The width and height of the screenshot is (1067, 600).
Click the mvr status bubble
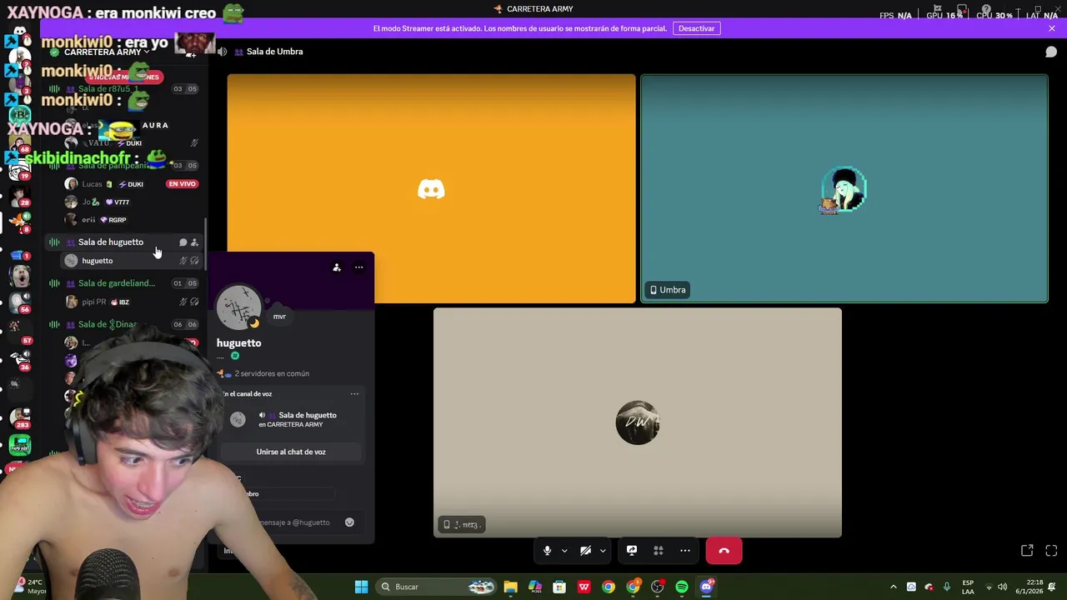click(279, 317)
